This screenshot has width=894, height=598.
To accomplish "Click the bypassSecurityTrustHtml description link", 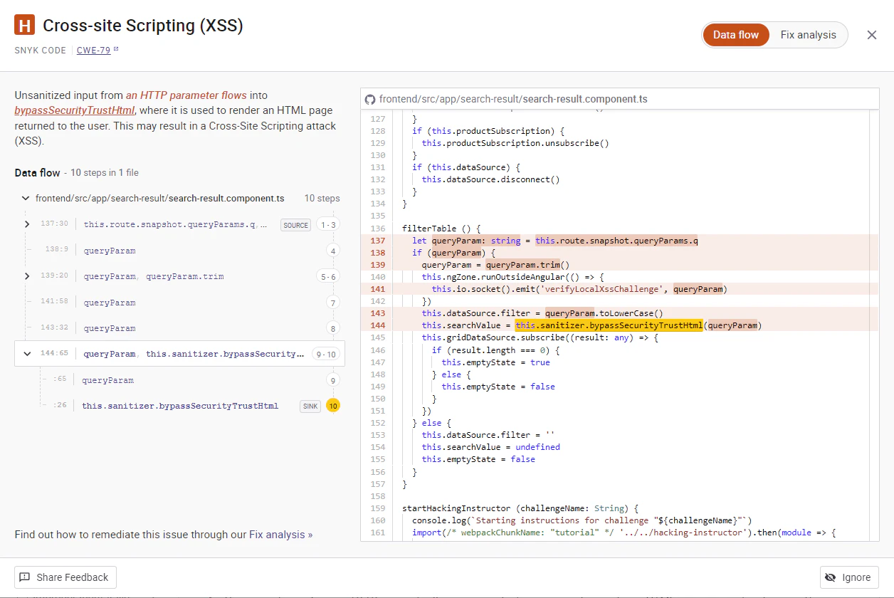I will pos(74,110).
